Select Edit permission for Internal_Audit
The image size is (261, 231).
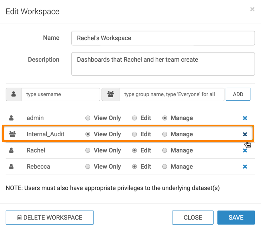[135, 134]
